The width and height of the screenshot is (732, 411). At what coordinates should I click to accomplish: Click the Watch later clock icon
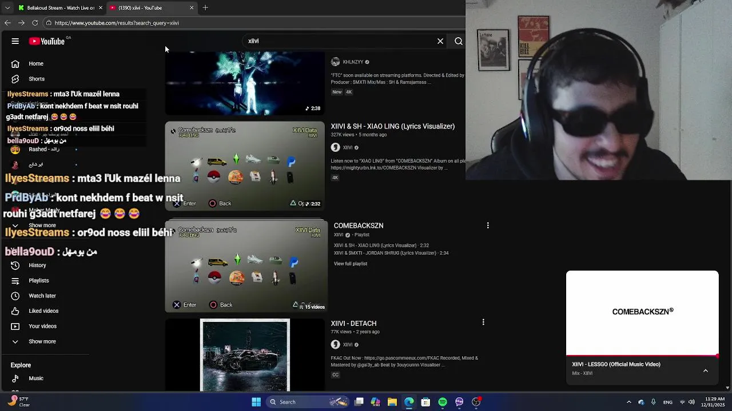15,296
